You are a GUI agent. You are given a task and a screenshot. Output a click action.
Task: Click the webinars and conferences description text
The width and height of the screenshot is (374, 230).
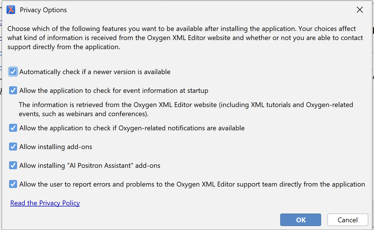click(186, 109)
